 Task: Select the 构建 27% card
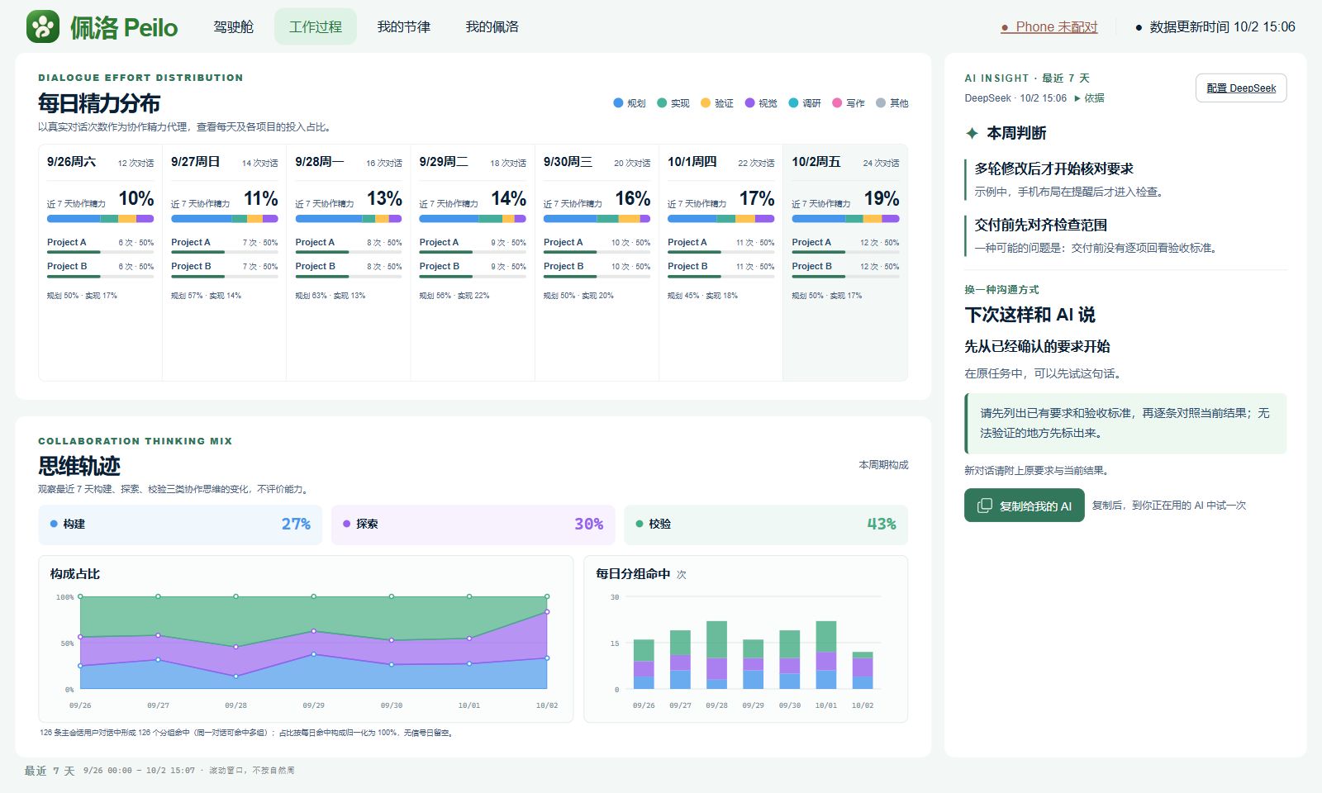tap(180, 525)
